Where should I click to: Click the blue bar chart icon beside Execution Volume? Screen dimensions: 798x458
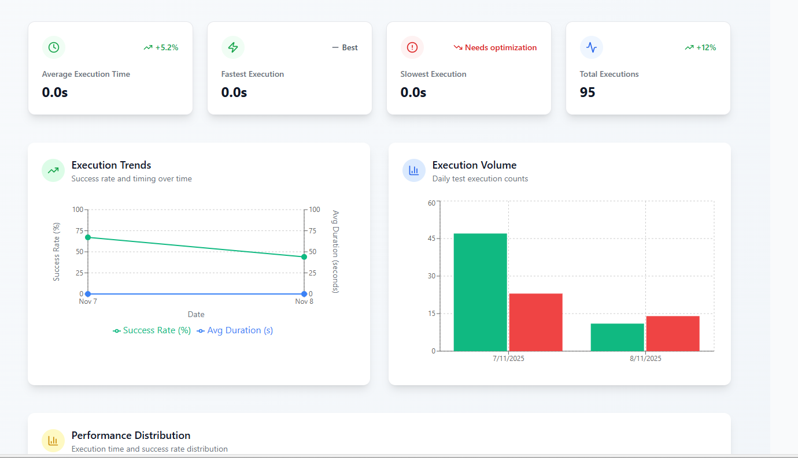point(414,170)
